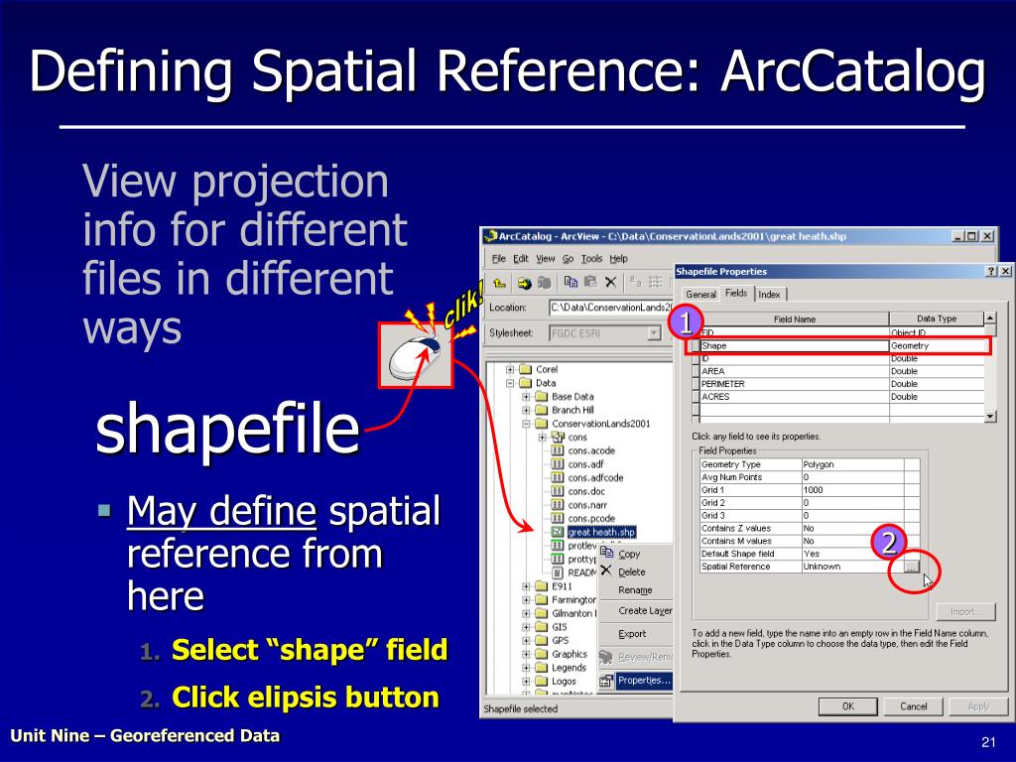This screenshot has width=1016, height=762.
Task: Choose Rename from the context menu
Action: pos(635,590)
